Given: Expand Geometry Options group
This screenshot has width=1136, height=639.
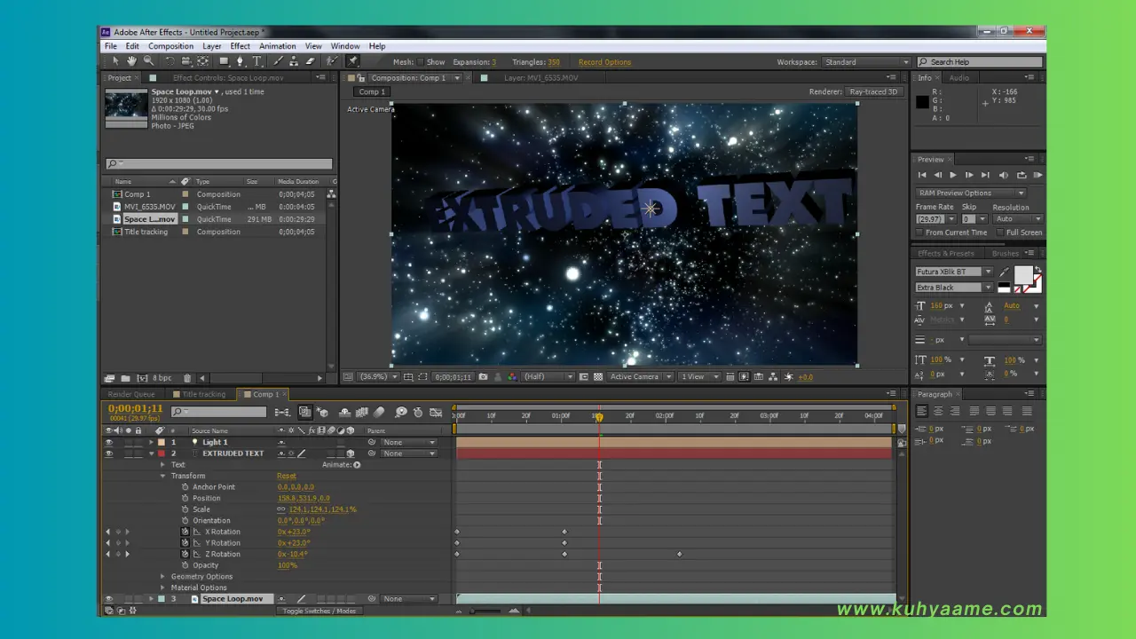Looking at the screenshot, I should click(162, 577).
